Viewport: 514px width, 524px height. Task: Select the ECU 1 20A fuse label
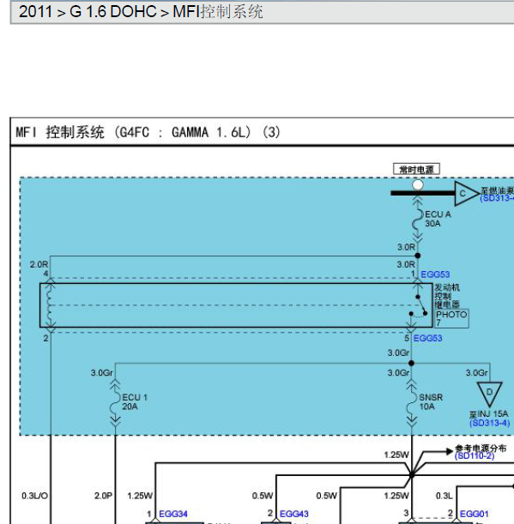click(x=135, y=401)
